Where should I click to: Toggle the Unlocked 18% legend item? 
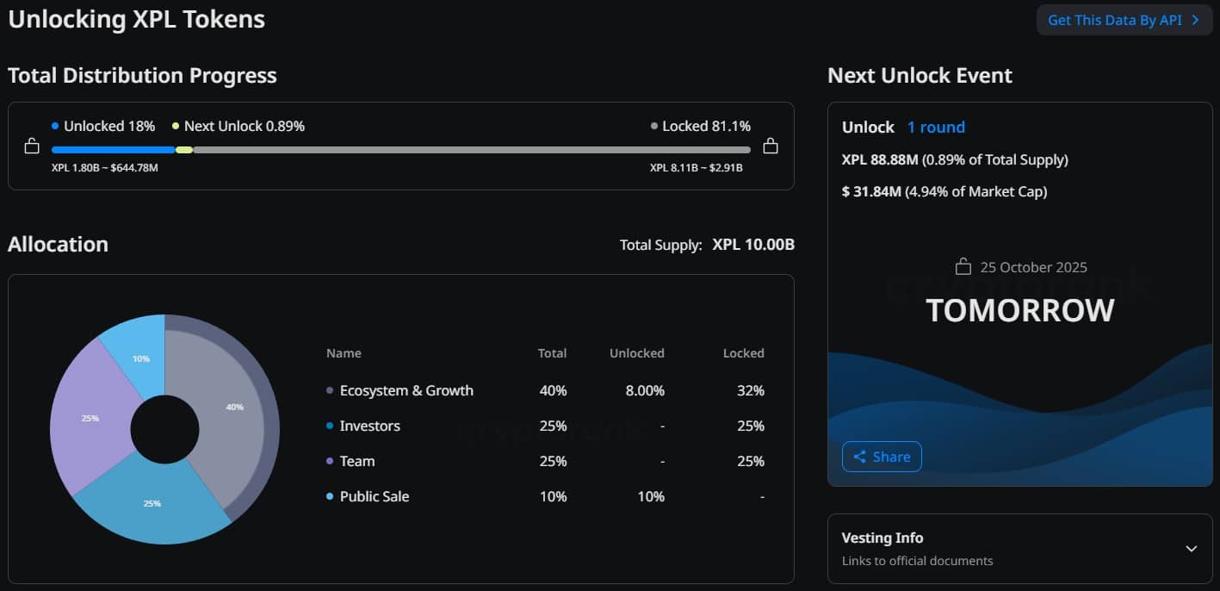coord(103,126)
